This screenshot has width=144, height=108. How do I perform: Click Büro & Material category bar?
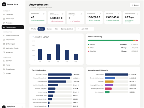pyautogui.click(x=107, y=92)
